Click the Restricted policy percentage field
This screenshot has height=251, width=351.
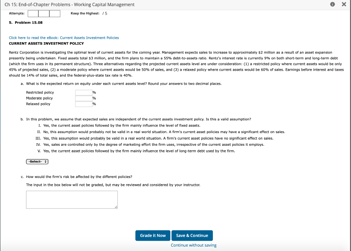click(83, 92)
